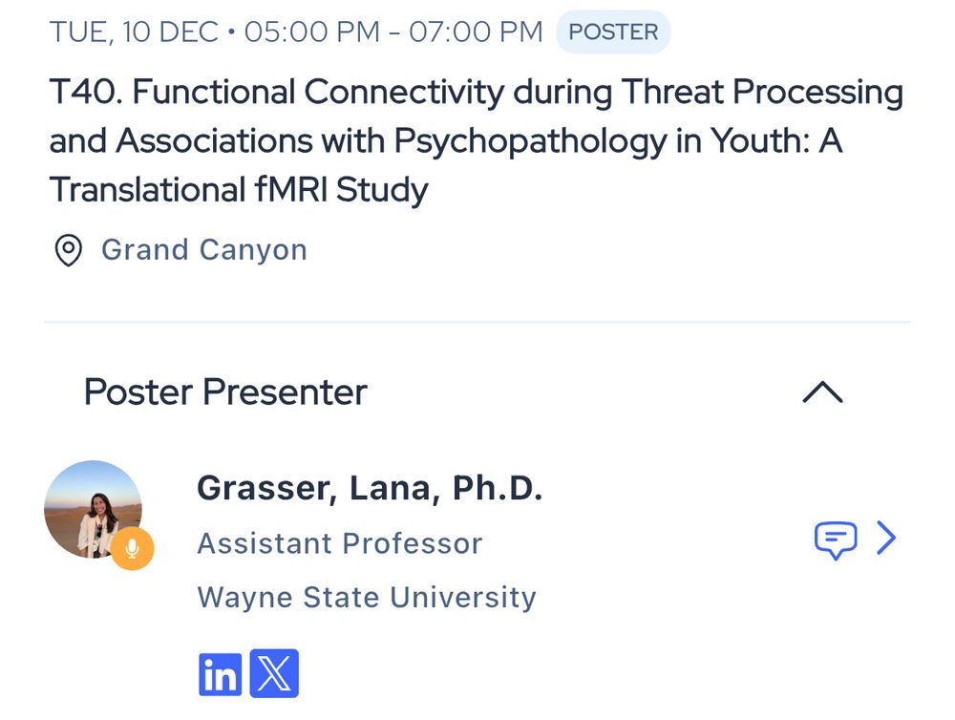Click the horizontal divider below Grand Canyon

[x=477, y=322]
